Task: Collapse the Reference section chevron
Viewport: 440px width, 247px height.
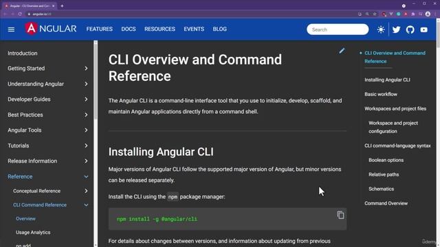Action: [x=86, y=177]
